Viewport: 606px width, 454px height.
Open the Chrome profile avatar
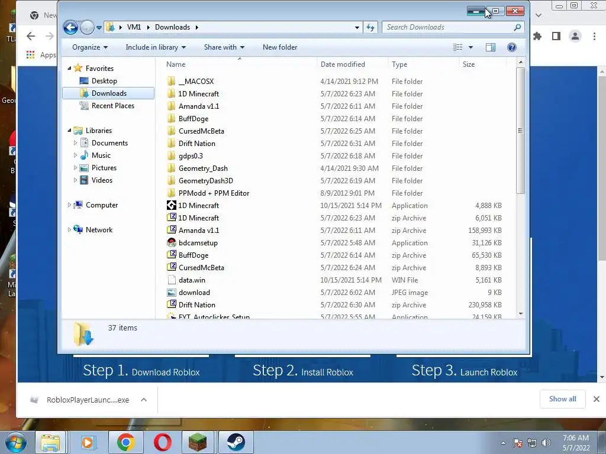575,36
